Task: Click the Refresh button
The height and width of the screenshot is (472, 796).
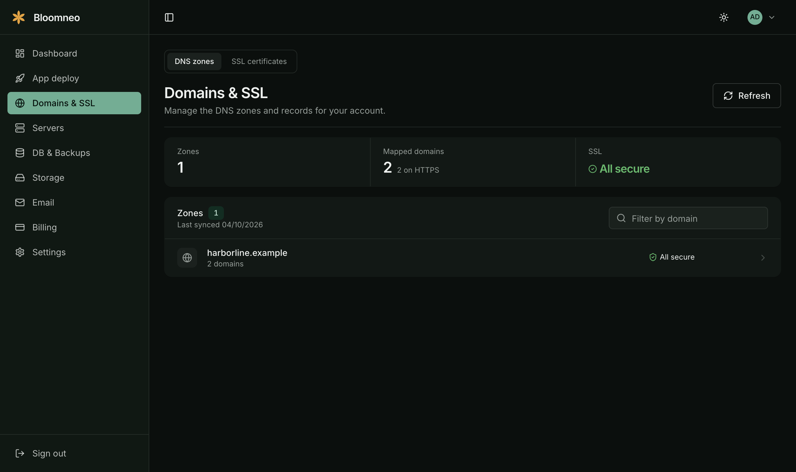Action: [747, 96]
